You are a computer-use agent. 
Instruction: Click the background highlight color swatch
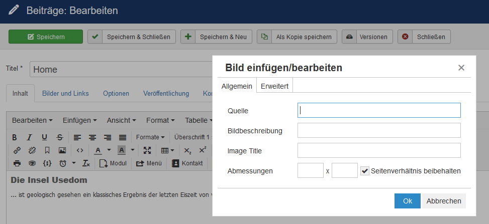tap(122, 150)
